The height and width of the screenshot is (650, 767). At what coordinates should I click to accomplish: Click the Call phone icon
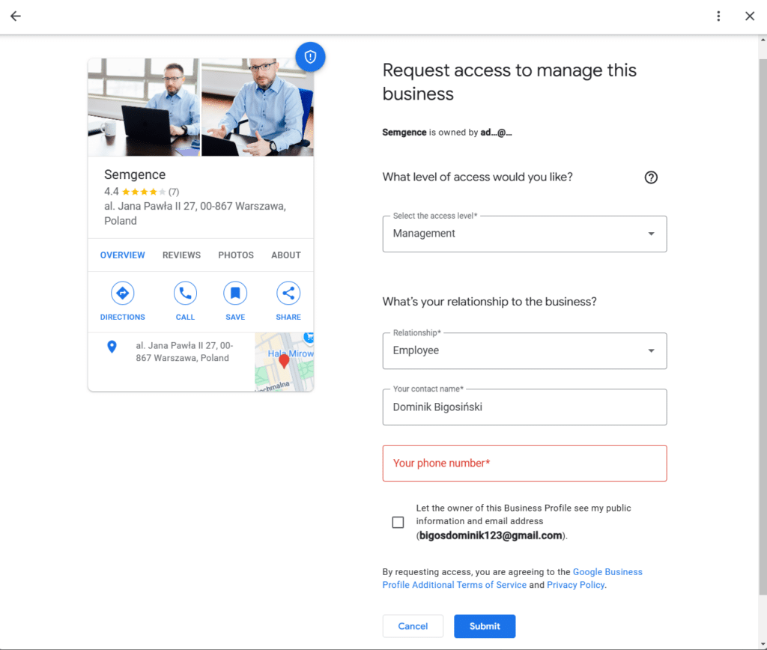coord(185,293)
